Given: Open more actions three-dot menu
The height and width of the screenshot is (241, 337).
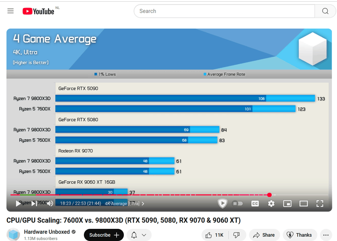Looking at the screenshot, I should pos(326,235).
